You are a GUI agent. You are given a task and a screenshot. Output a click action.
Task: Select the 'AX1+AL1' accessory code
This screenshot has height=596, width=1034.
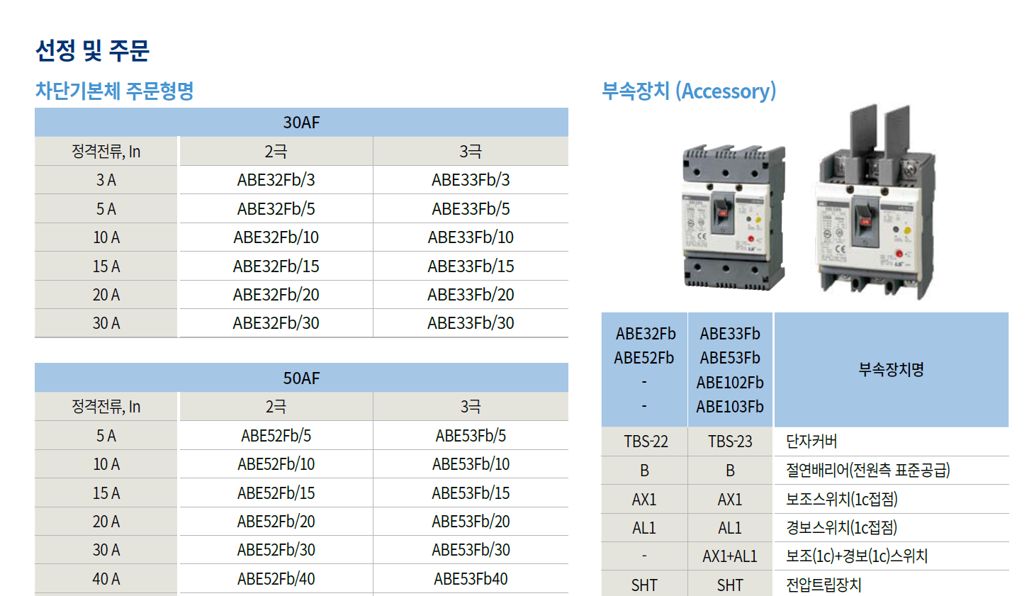pyautogui.click(x=730, y=557)
